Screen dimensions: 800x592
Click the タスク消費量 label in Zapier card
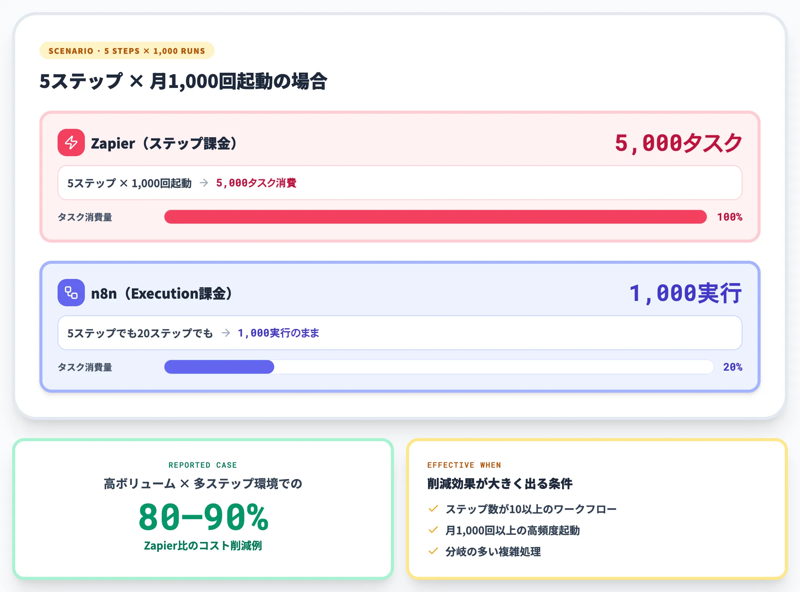pos(85,217)
